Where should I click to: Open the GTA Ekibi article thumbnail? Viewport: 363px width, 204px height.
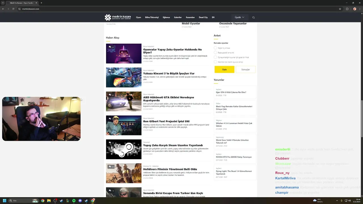124,101
